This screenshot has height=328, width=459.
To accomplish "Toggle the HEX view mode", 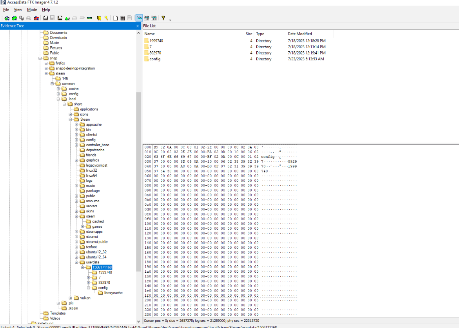I will click(x=154, y=18).
